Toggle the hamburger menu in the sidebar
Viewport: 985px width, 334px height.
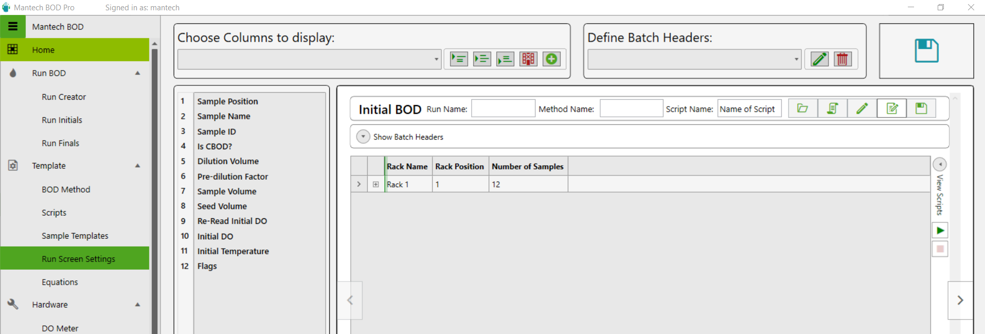(13, 27)
